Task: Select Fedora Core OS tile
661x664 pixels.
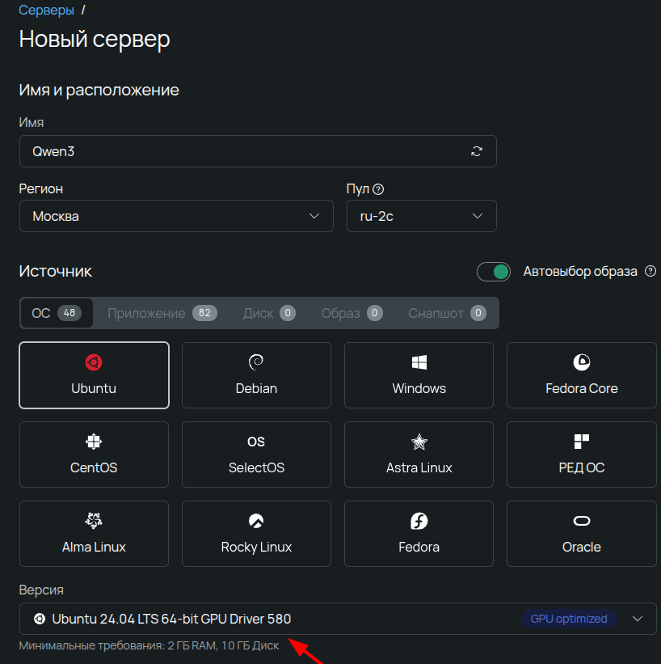Action: click(x=581, y=374)
